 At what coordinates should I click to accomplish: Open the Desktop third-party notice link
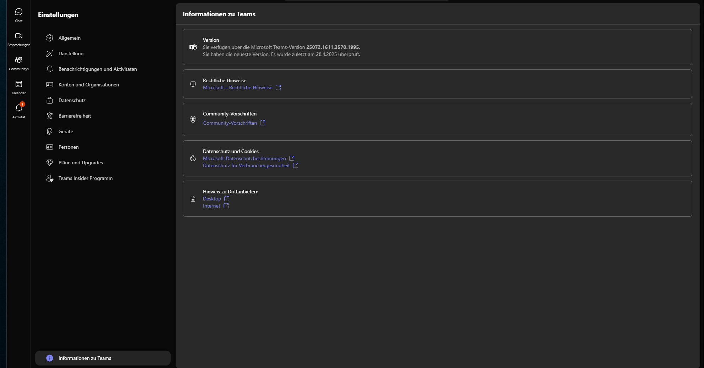[x=211, y=199]
